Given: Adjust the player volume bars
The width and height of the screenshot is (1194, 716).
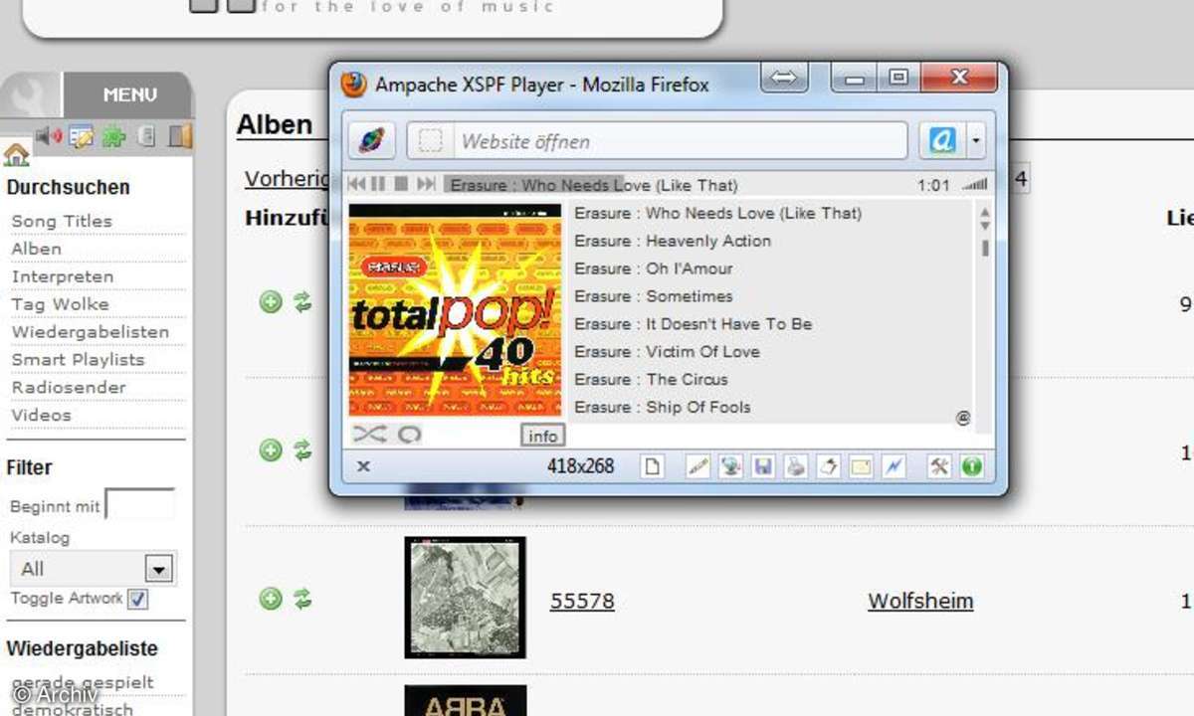Looking at the screenshot, I should [976, 184].
